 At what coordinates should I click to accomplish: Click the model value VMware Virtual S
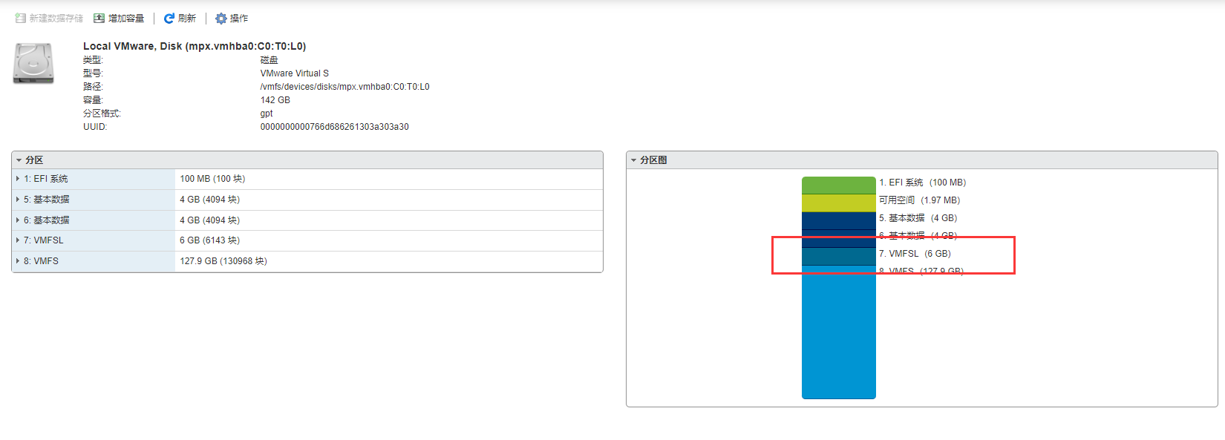294,73
